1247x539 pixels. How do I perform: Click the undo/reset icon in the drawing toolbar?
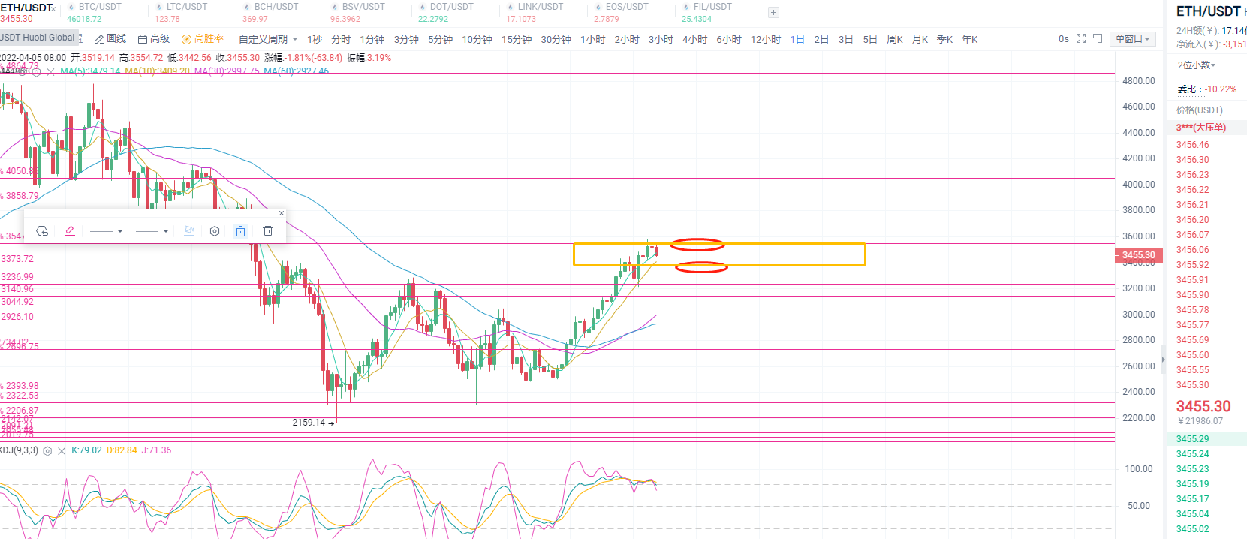[x=42, y=231]
